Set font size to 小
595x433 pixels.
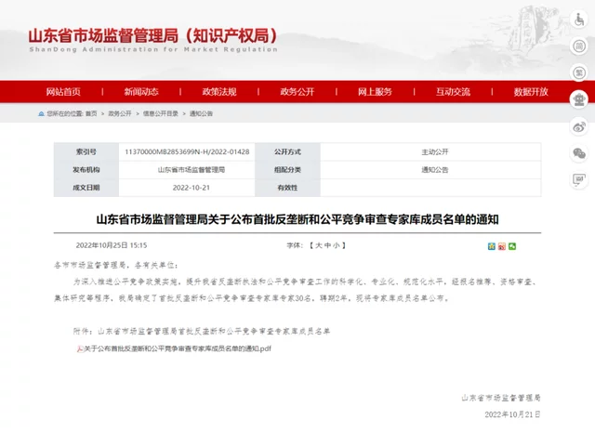(x=337, y=245)
